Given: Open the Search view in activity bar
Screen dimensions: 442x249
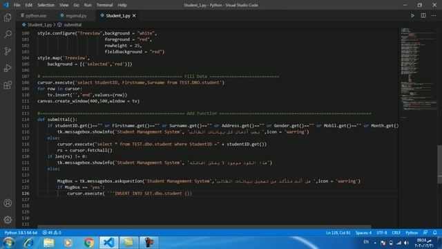Looking at the screenshot, I should click(8, 34).
